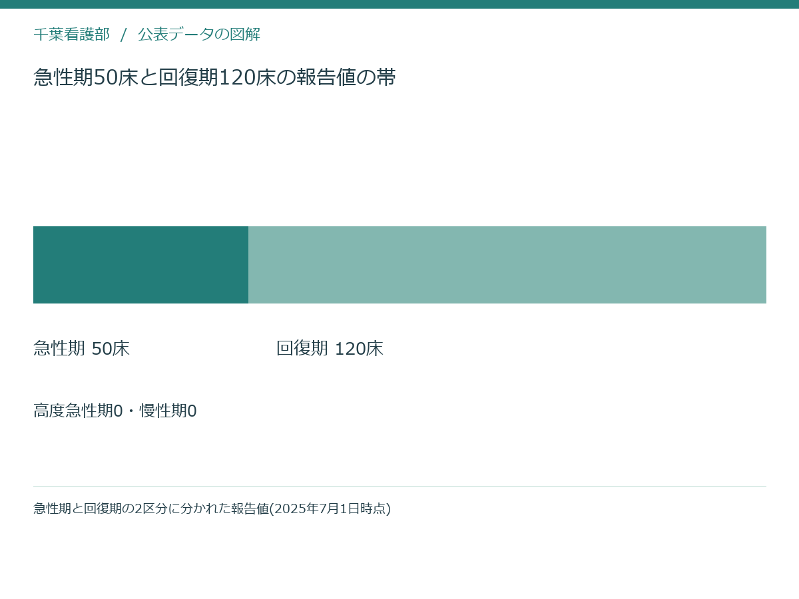Viewport: 799px width, 599px height.
Task: Open the 公表データの図解 breadcrumb link
Action: pos(199,35)
